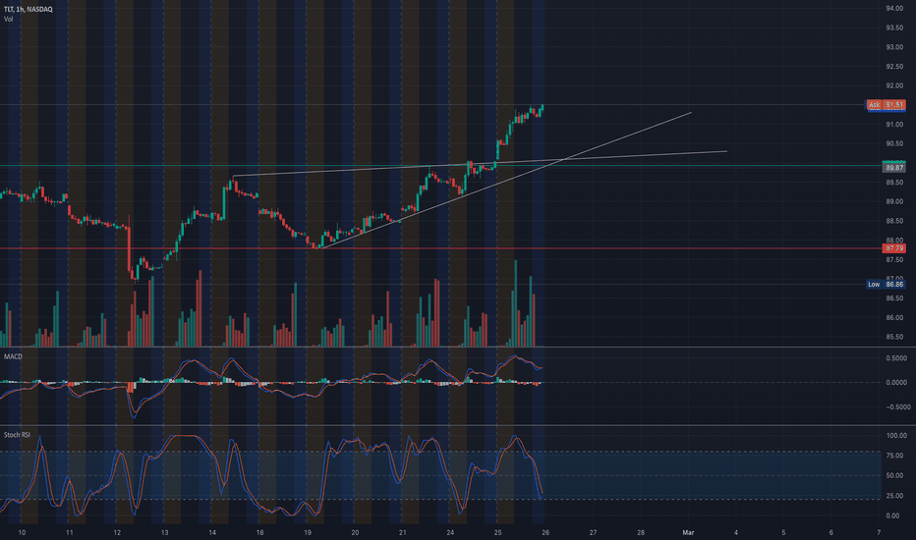Screen dimensions: 916x540
Task: Click the red 87.79 price label
Action: pyautogui.click(x=894, y=248)
